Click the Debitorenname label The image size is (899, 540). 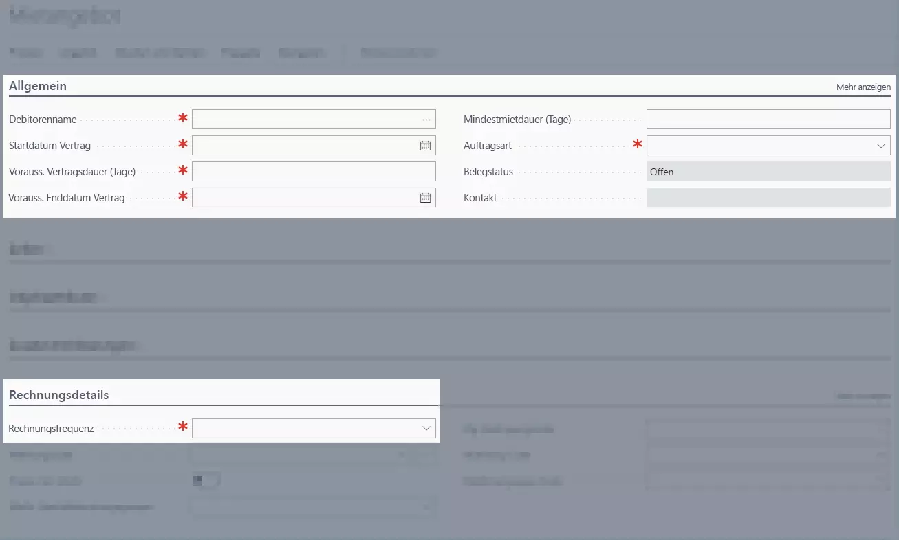[x=43, y=120]
